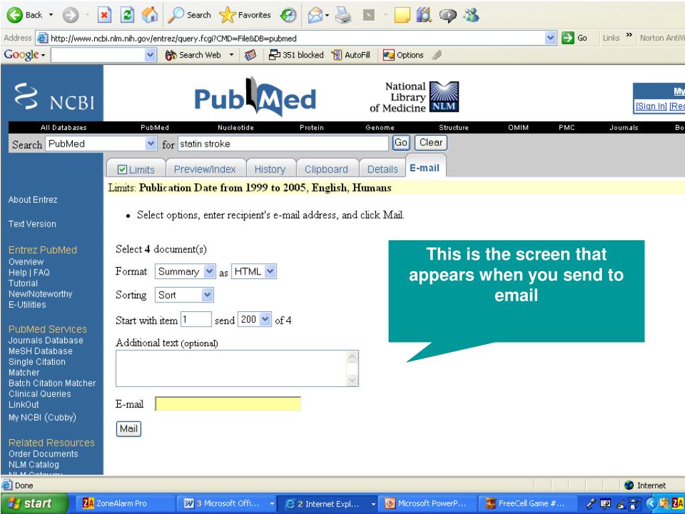
Task: Open the Google search box dropdown
Action: [150, 55]
